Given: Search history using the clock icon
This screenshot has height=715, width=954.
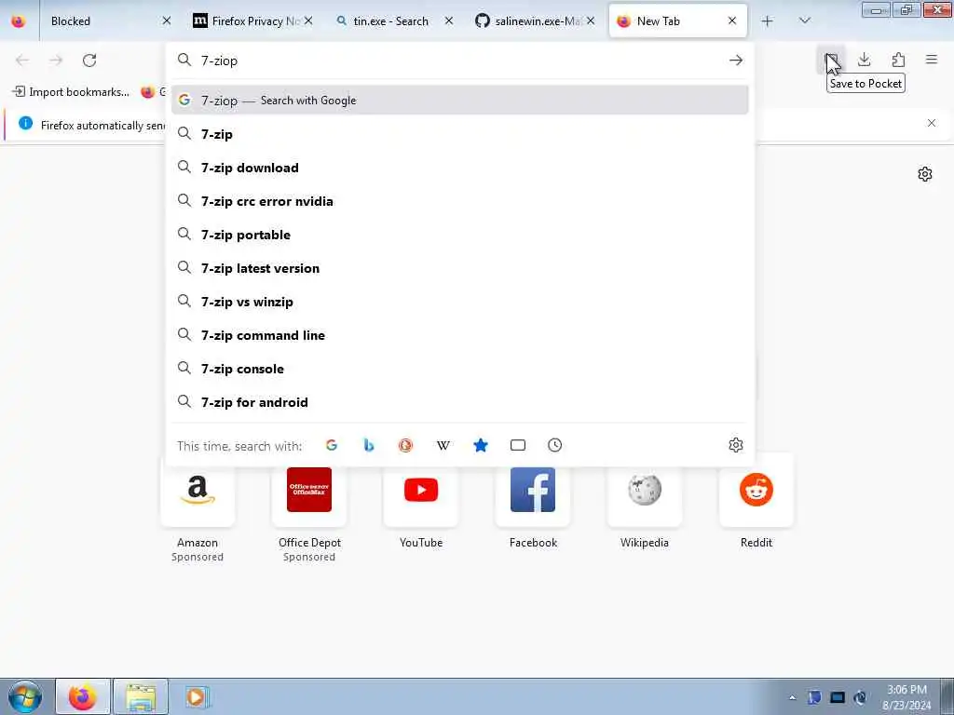Looking at the screenshot, I should point(555,445).
